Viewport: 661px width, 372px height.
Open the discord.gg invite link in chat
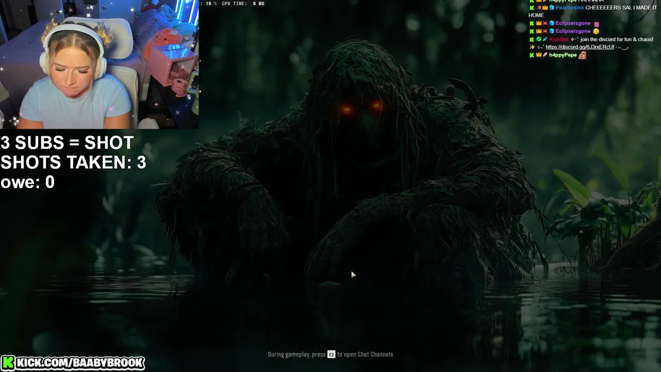click(x=580, y=47)
